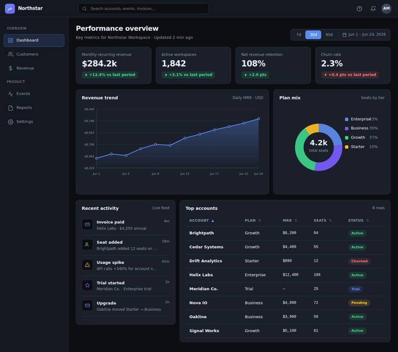398x352 pixels.
Task: Click the Live feed label
Action: click(x=161, y=208)
